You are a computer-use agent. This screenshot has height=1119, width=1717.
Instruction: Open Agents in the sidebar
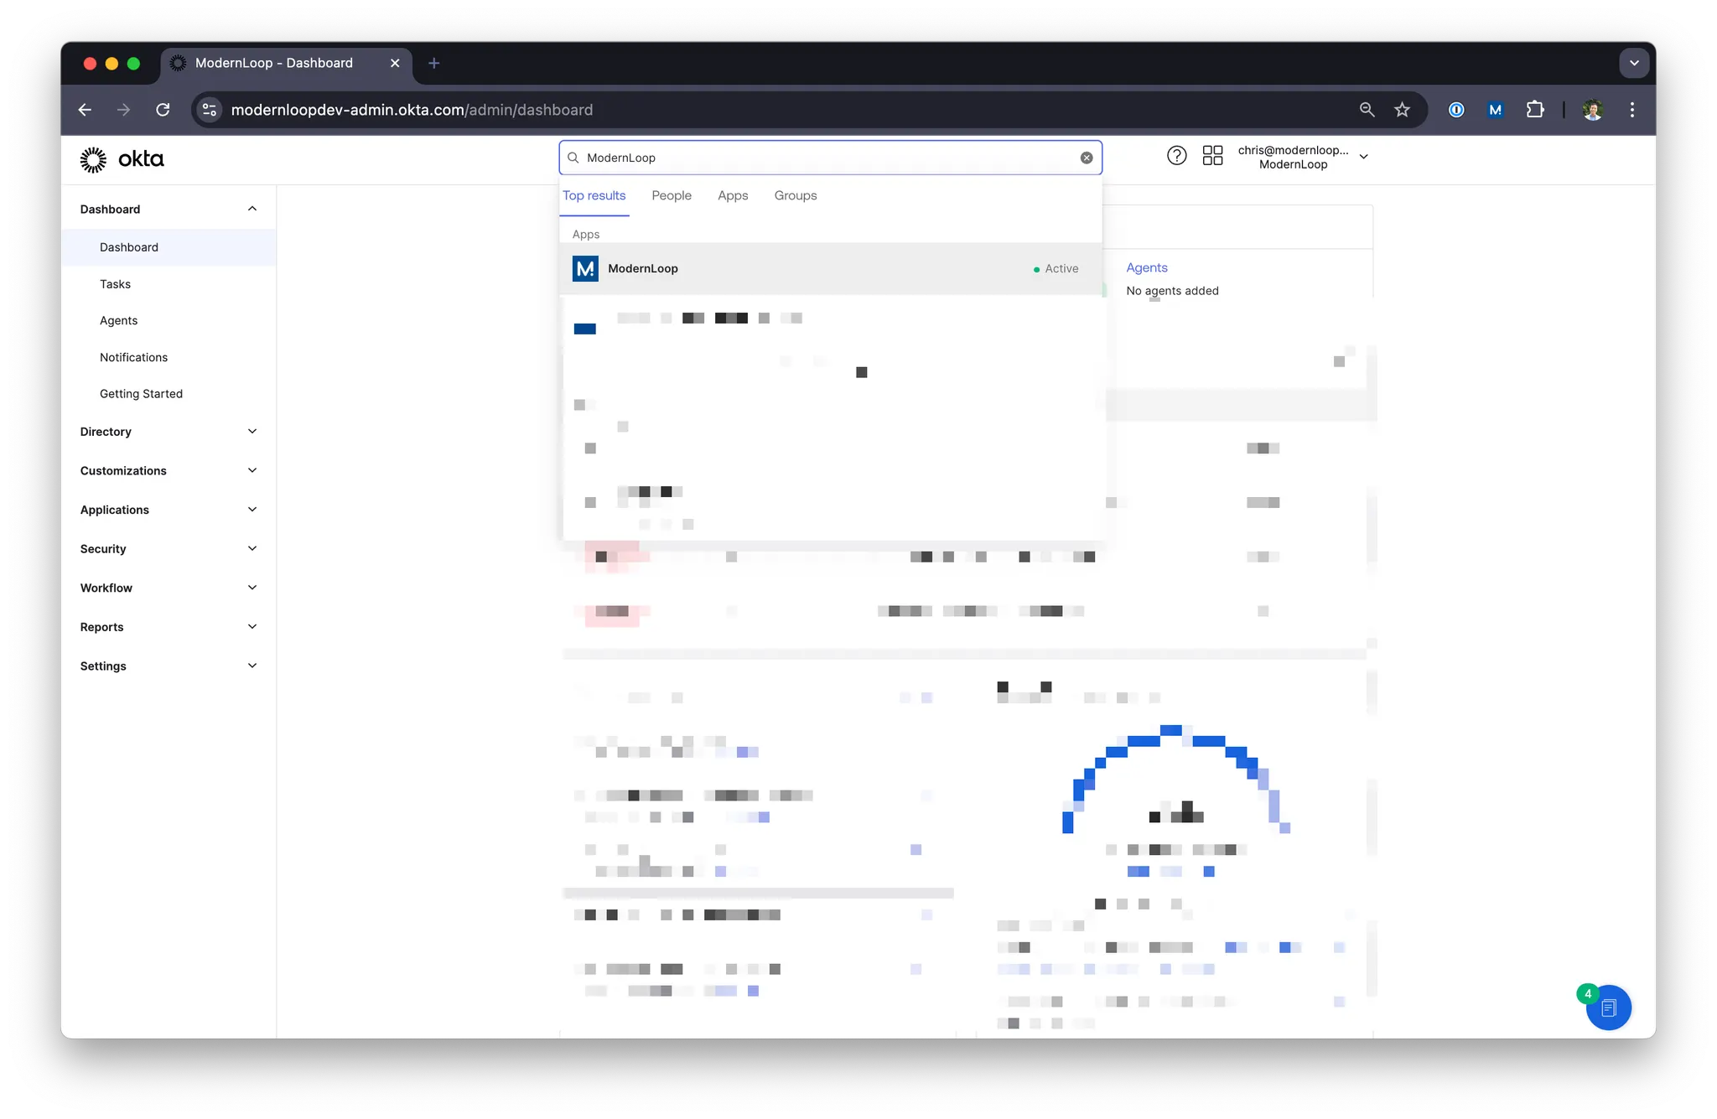118,320
